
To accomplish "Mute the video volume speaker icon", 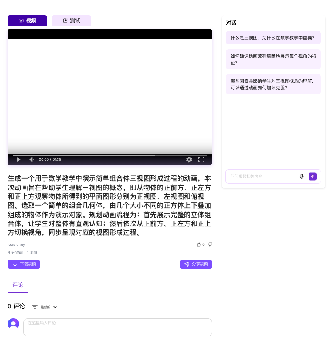I will (31, 160).
